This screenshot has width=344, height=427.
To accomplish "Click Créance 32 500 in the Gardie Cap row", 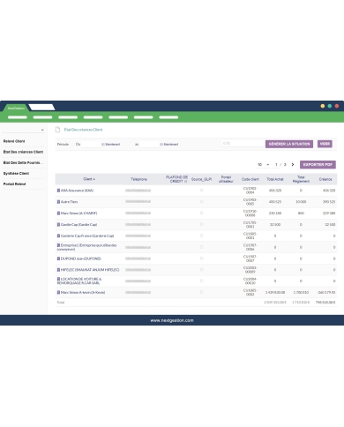I will [329, 224].
